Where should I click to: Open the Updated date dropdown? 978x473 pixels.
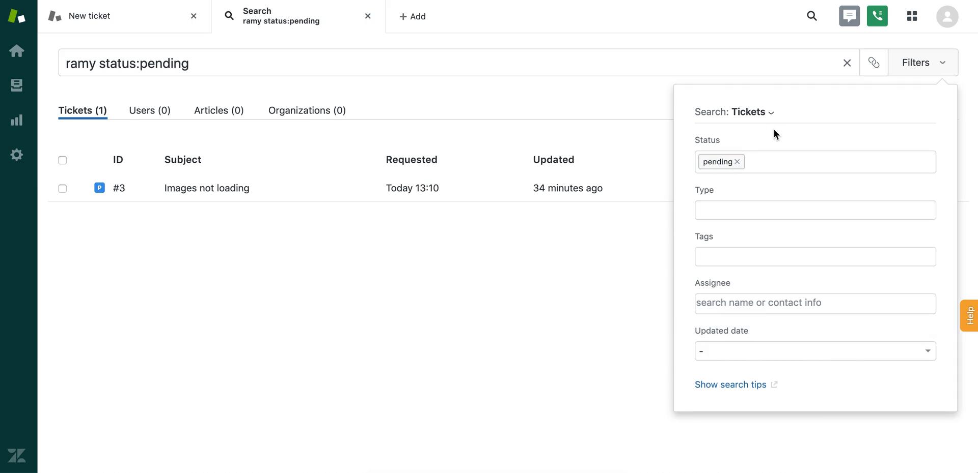point(815,351)
